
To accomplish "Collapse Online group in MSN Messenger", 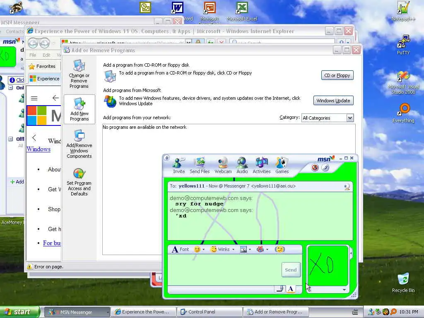I will click(x=10, y=88).
